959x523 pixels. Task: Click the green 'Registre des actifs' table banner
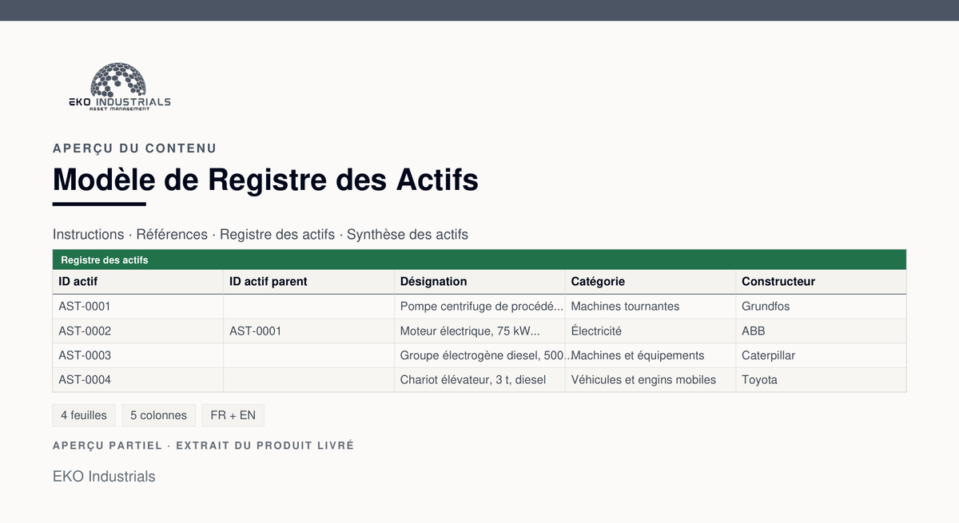pos(479,260)
